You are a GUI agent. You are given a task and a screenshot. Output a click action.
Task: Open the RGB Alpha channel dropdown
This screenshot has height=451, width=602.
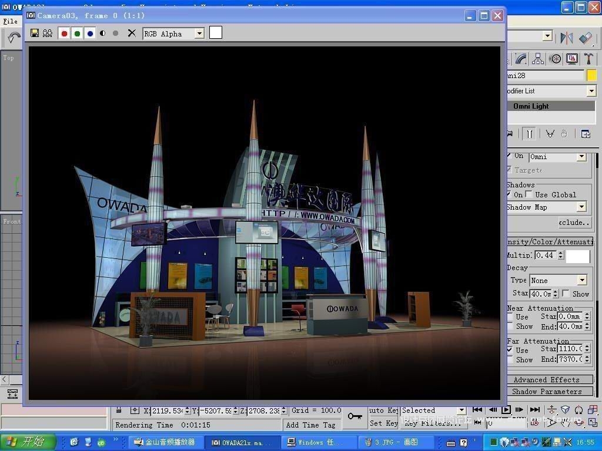(199, 33)
